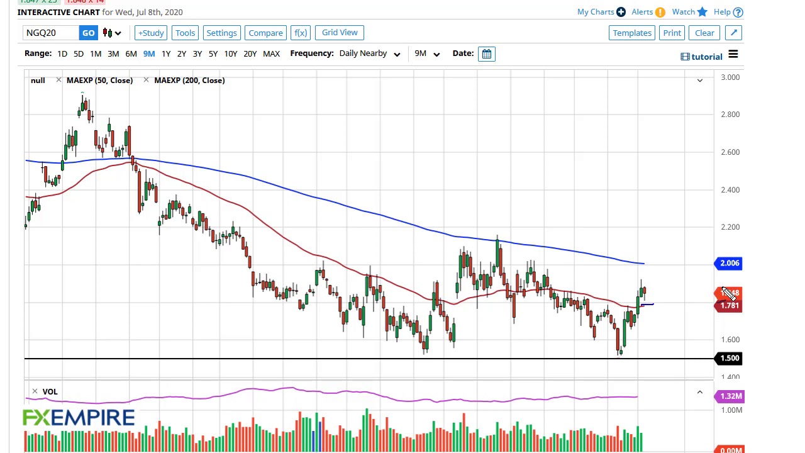805x453 pixels.
Task: Select the 10Y range
Action: click(x=231, y=53)
